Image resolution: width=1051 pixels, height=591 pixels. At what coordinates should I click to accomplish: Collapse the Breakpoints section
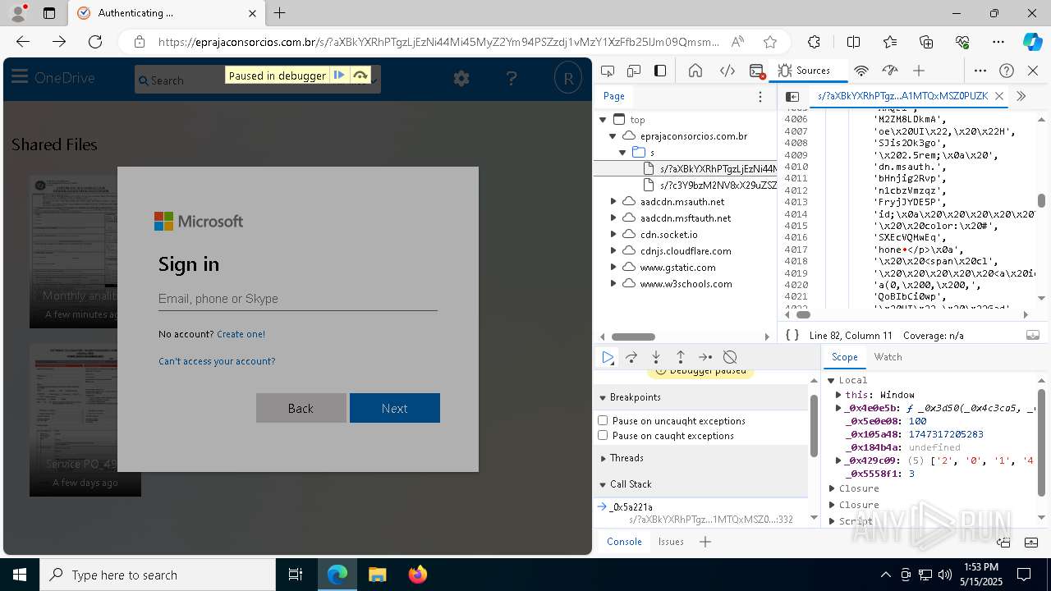click(602, 397)
